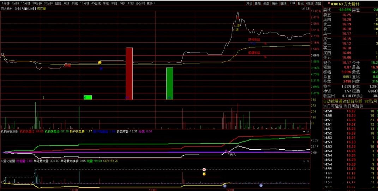This screenshot has height=191, width=378.
Task: Click the +自选 add to watchlist button
Action: point(310,3)
